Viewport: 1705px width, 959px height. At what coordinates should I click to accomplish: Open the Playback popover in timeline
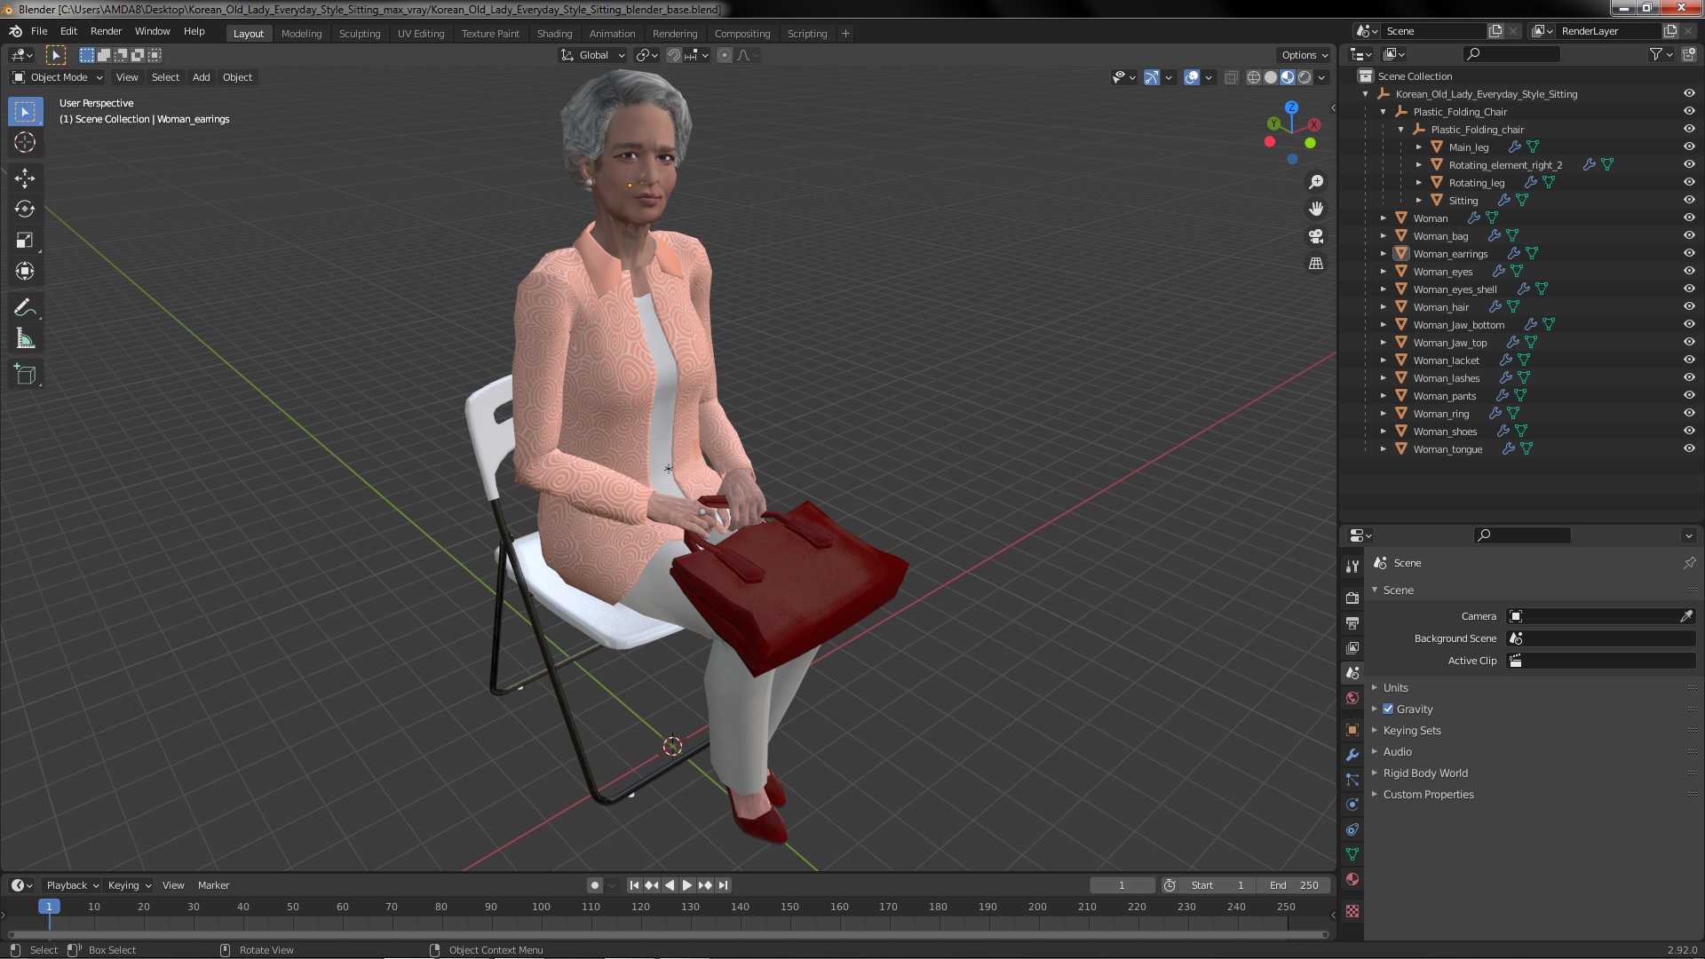[72, 886]
